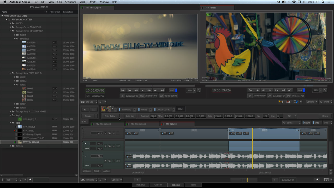Open the Render dropdown arrow

(x=96, y=116)
